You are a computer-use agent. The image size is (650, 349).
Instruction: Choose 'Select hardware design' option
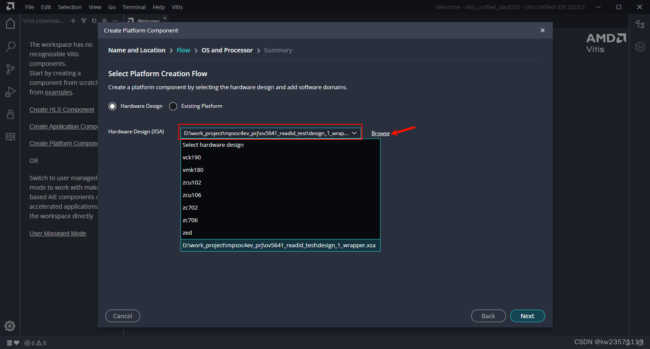[x=280, y=145]
